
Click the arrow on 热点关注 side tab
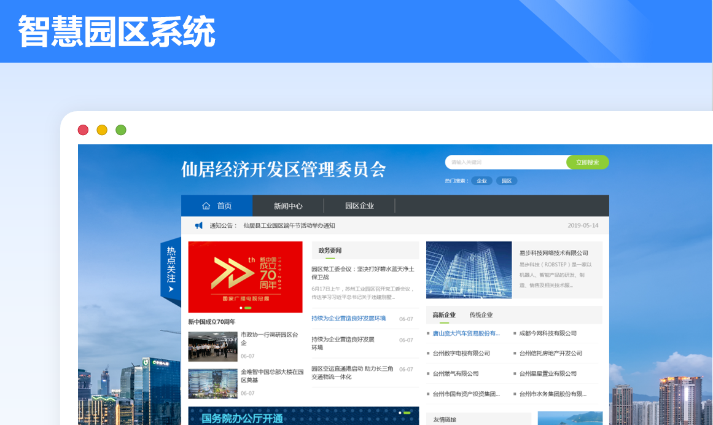171,289
